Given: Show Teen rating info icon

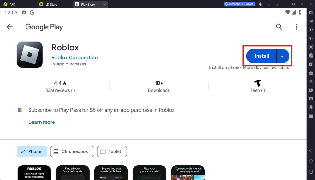Looking at the screenshot, I should click(x=263, y=91).
